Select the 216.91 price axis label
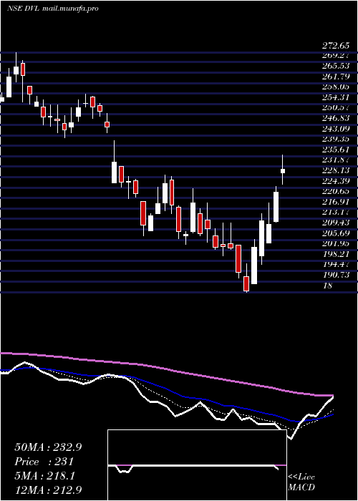The width and height of the screenshot is (358, 501). coord(336,202)
